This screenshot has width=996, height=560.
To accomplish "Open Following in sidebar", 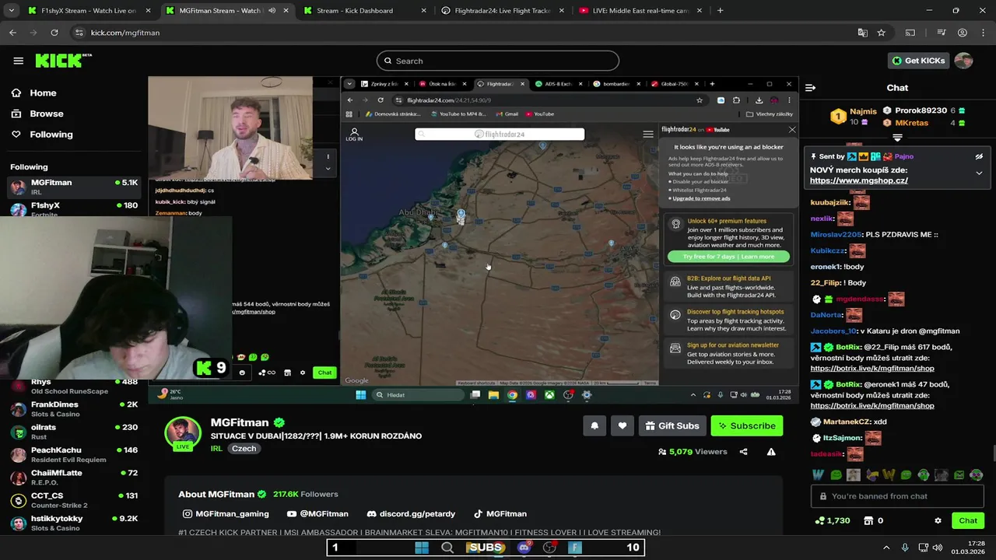I will coord(51,135).
